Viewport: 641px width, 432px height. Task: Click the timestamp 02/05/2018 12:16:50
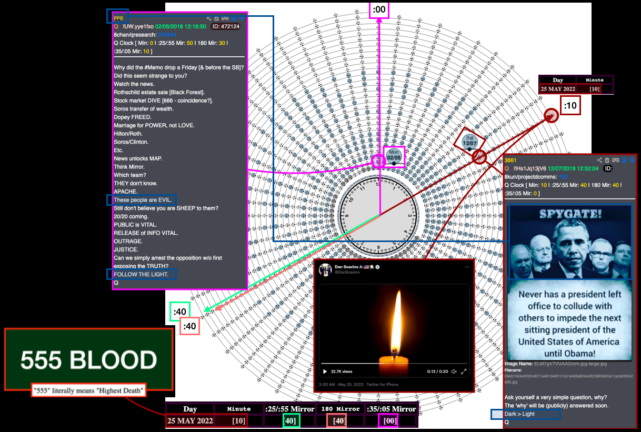[181, 26]
